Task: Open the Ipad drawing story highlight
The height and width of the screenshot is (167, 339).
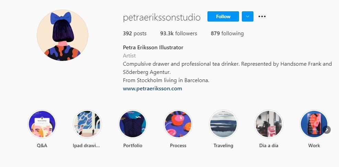Action: [x=87, y=124]
